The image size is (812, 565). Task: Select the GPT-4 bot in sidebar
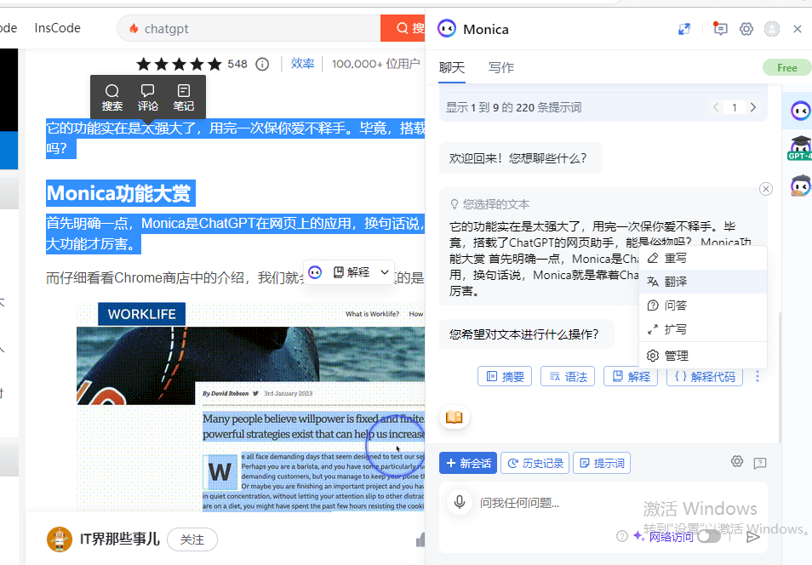[800, 148]
